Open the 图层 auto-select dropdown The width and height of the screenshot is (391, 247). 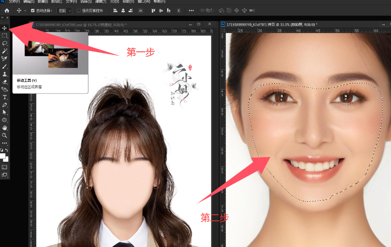(x=64, y=11)
